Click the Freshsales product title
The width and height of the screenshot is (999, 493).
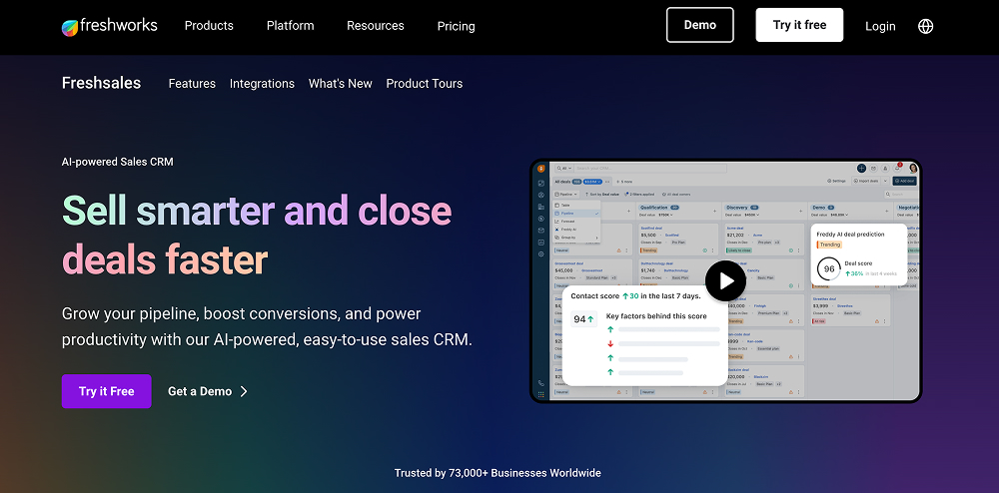101,84
